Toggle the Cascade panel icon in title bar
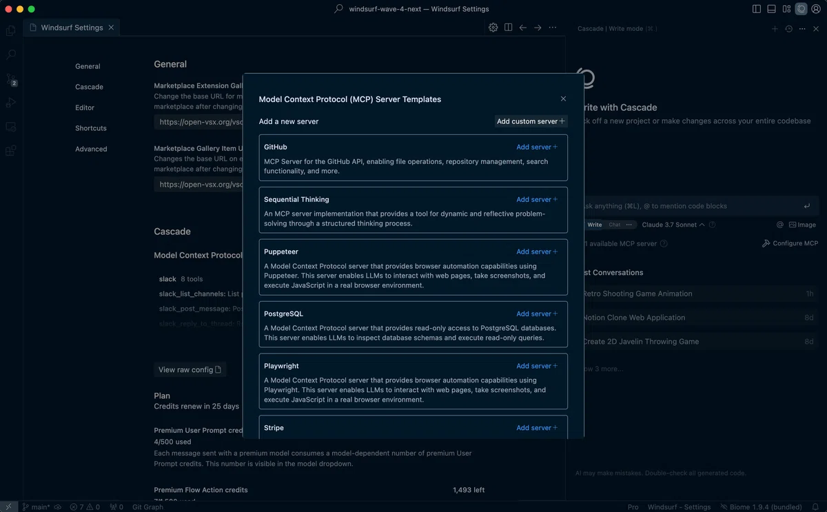Viewport: 827px width, 512px height. pos(801,9)
